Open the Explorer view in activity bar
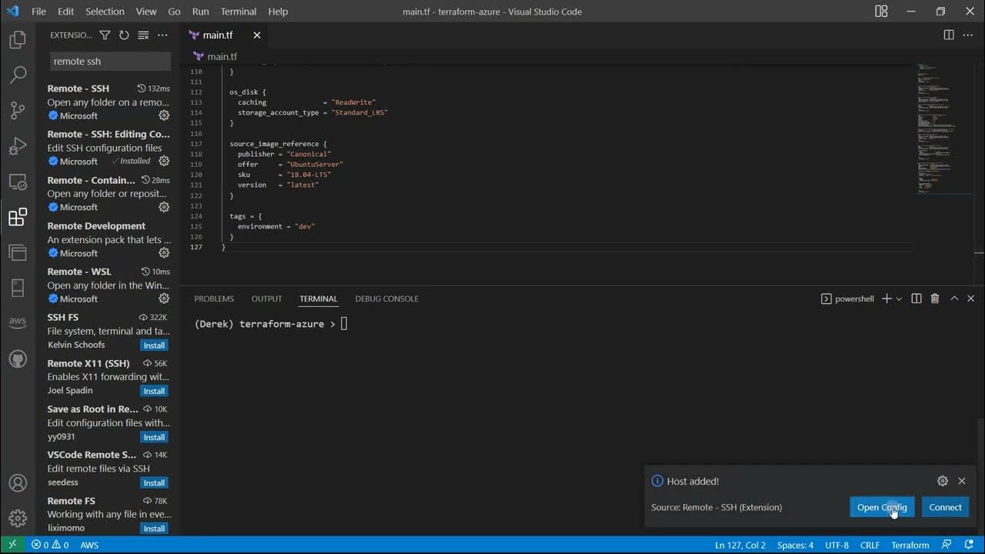The image size is (985, 554). (18, 39)
